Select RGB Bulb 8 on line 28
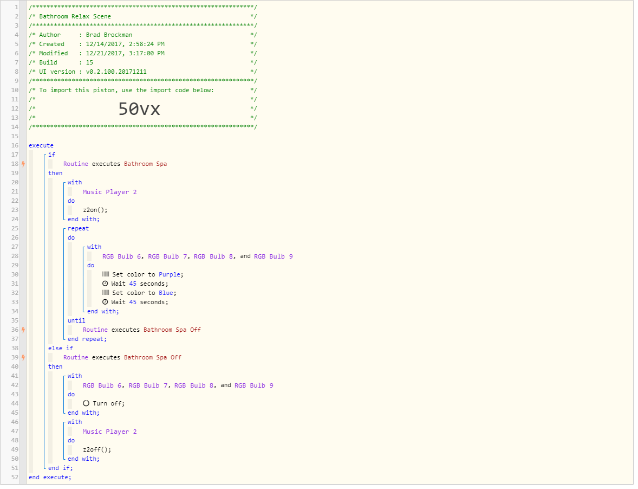Image resolution: width=638 pixels, height=489 pixels. pyautogui.click(x=213, y=256)
